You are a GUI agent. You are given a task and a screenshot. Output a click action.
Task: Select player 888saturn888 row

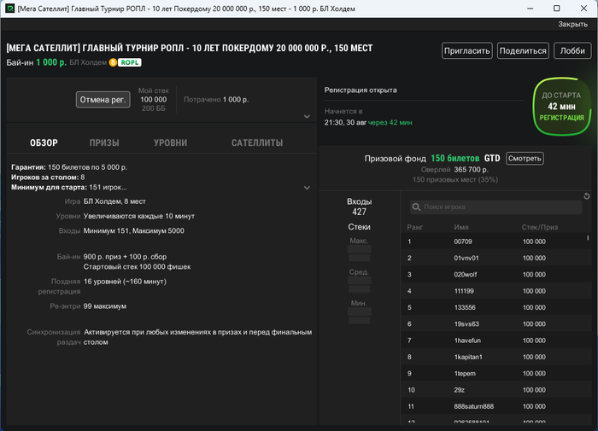[x=495, y=406]
